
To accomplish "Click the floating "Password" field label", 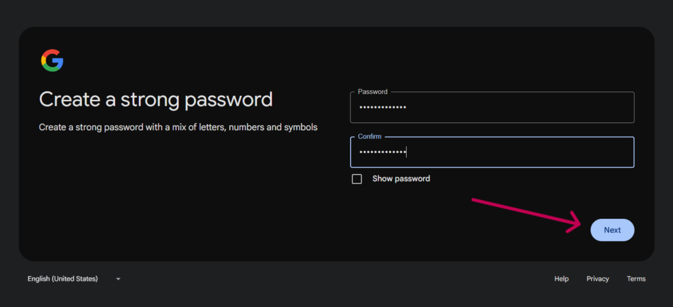I will tap(373, 92).
